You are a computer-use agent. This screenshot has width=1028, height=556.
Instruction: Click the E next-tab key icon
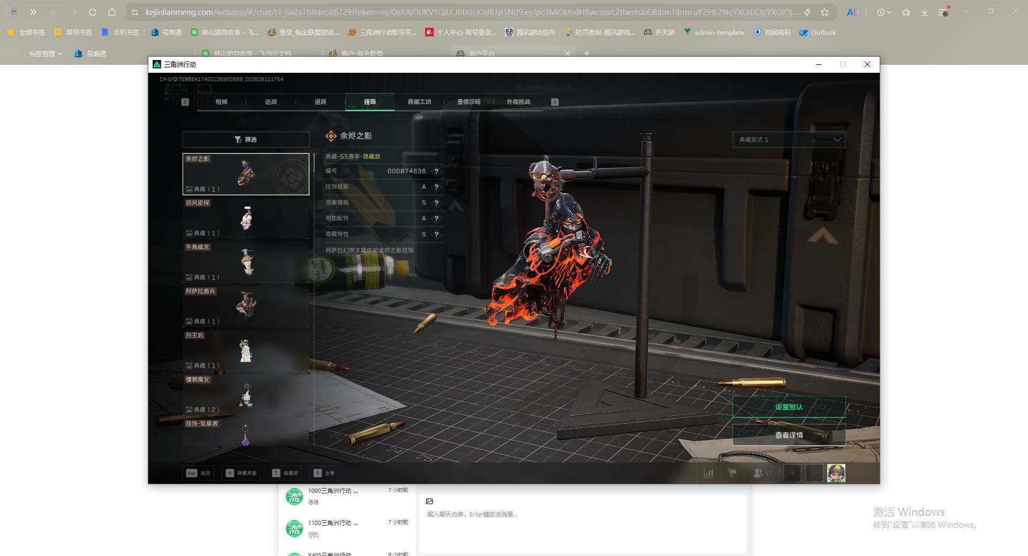pos(555,102)
